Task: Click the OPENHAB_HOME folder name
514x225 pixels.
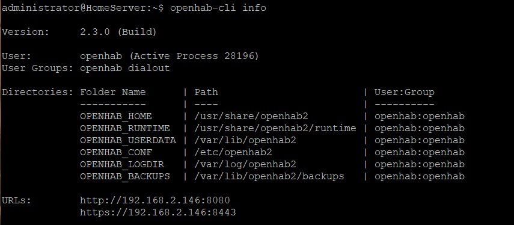Action: point(116,117)
